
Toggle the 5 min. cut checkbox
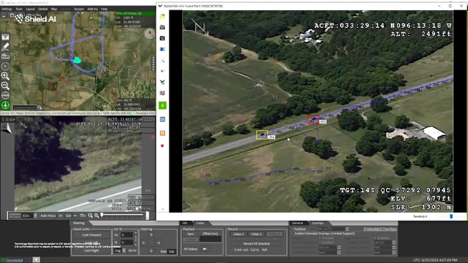tap(232, 249)
